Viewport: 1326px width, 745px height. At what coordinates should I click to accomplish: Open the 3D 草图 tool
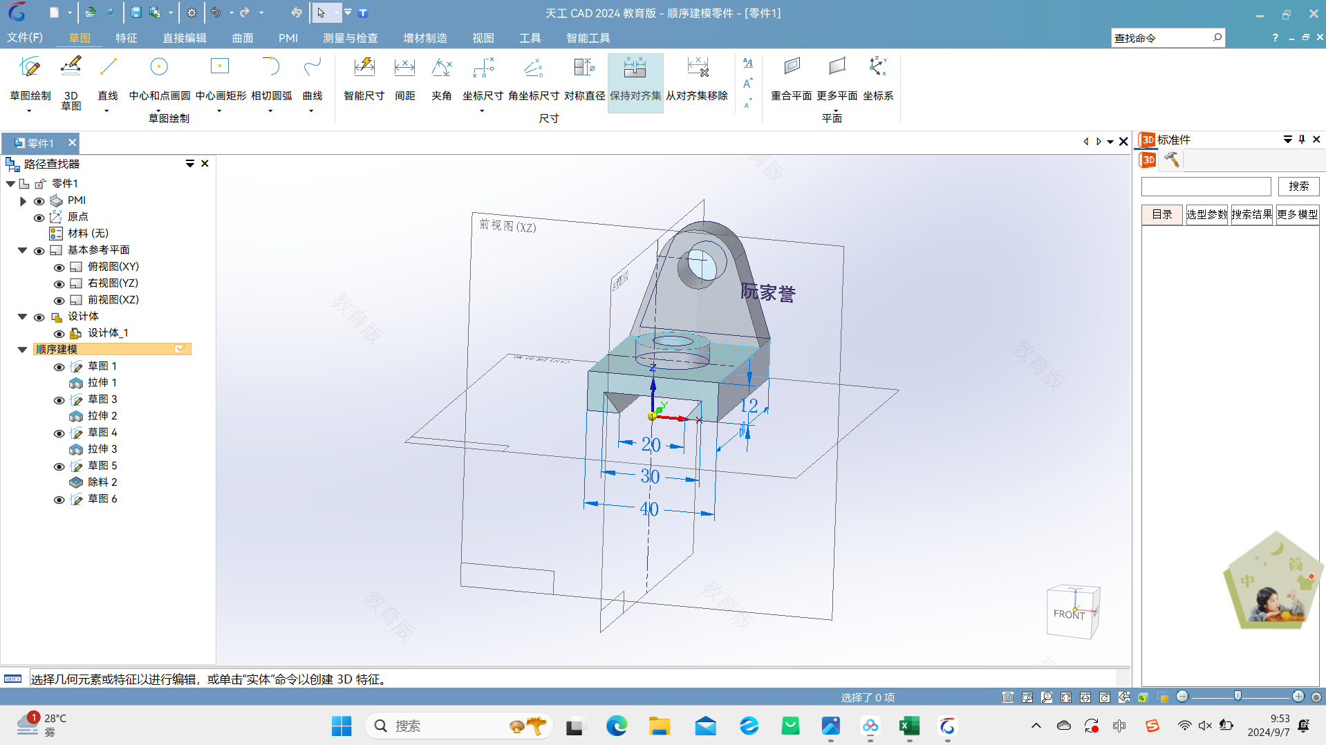pyautogui.click(x=71, y=82)
